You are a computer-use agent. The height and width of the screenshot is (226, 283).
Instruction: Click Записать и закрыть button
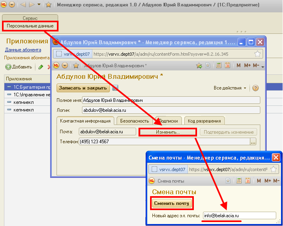(83, 88)
